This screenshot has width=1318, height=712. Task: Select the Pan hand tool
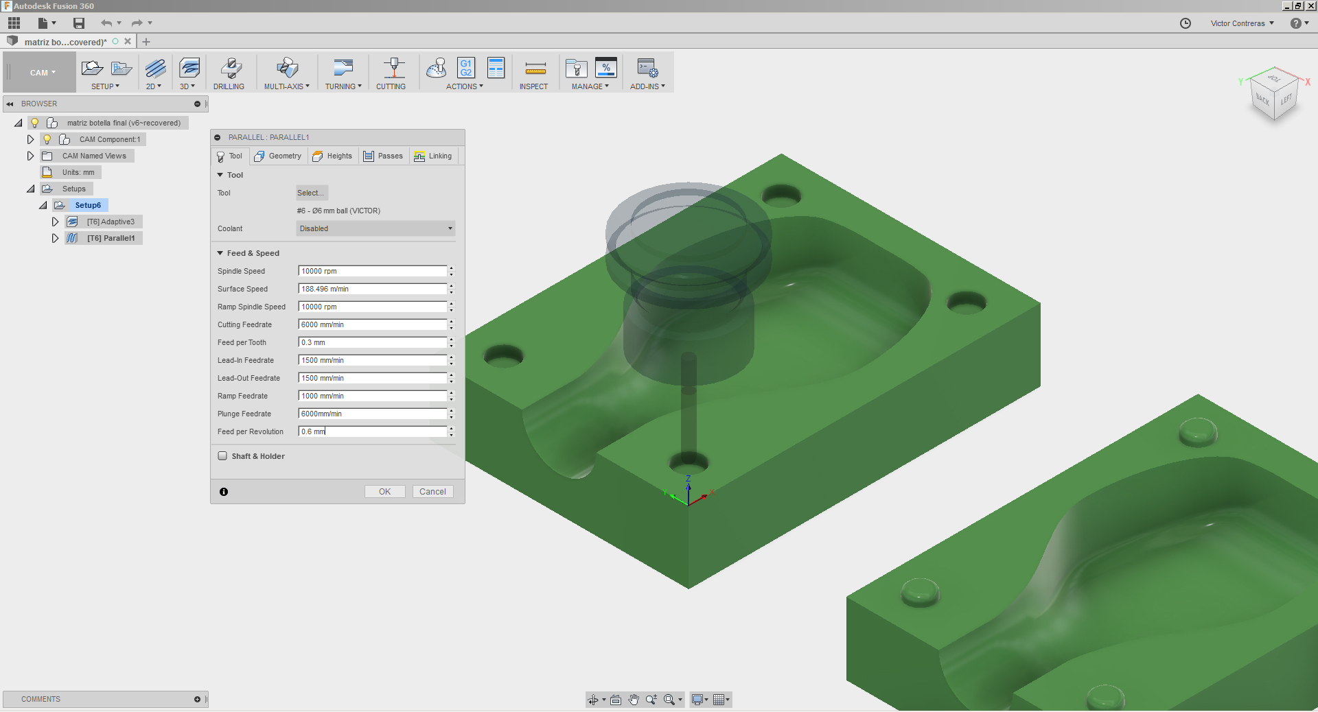[x=634, y=700]
